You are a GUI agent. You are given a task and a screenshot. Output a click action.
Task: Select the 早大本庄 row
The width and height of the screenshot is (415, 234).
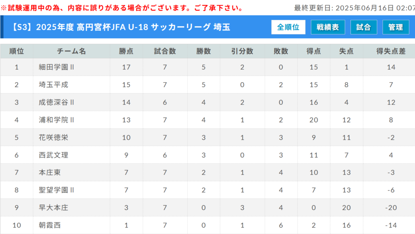coord(207,208)
